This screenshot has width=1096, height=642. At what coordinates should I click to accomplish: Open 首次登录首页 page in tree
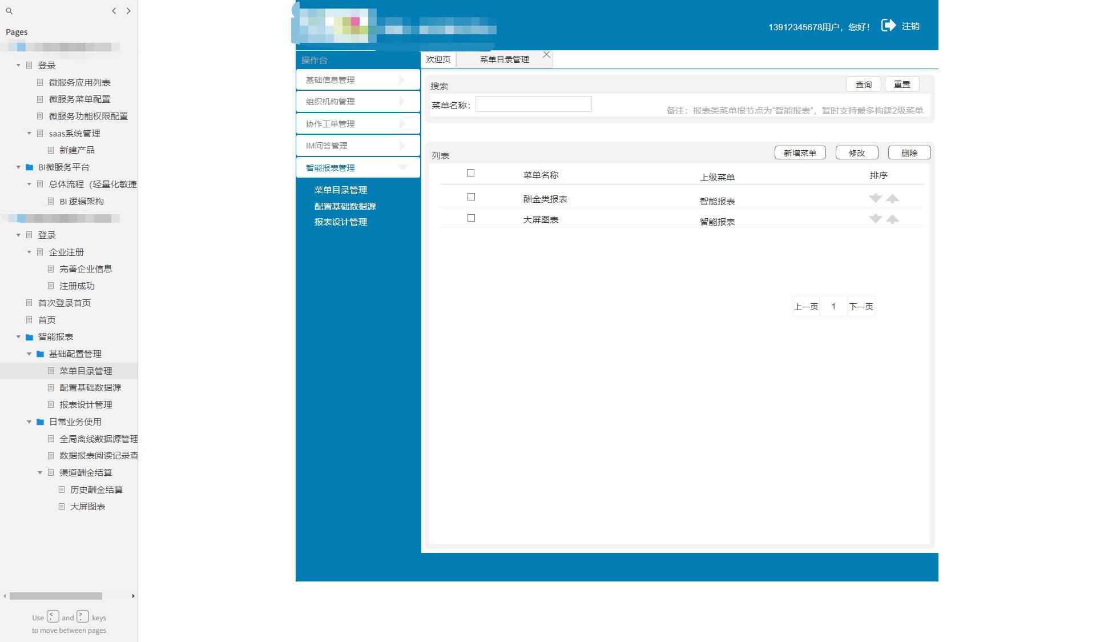coord(65,303)
